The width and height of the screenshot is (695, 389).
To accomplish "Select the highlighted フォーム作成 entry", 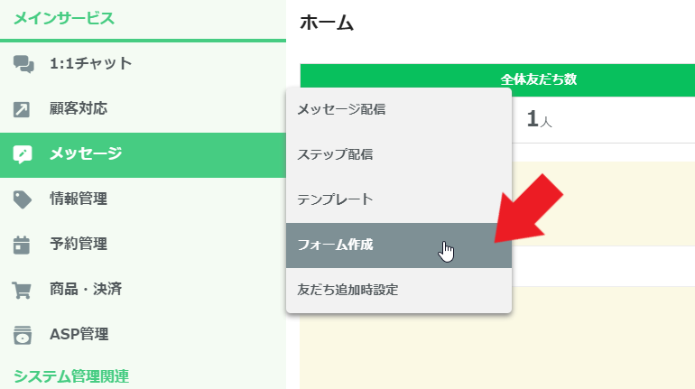I will [398, 245].
